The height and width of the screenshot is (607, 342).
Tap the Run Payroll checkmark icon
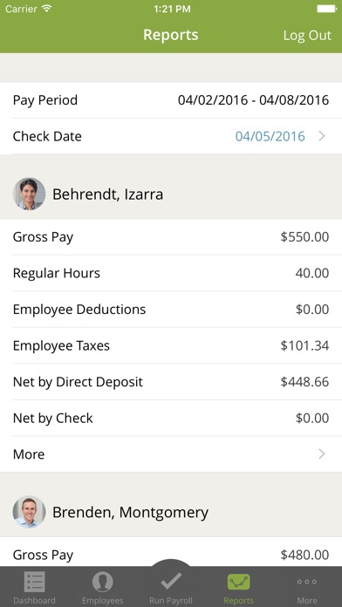pyautogui.click(x=171, y=581)
